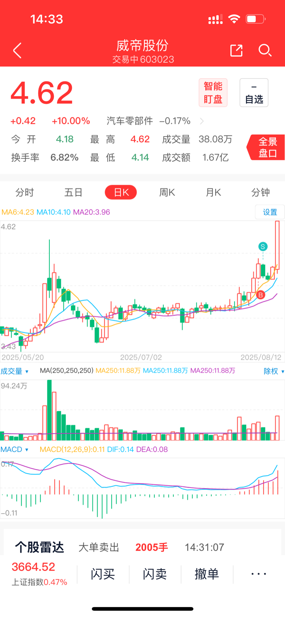
Task: Tap 威帝股份 stock title
Action: (x=142, y=46)
